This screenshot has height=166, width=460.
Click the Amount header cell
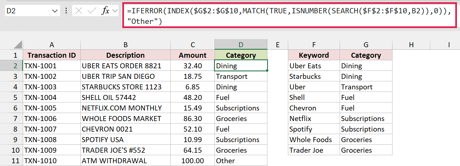193,55
